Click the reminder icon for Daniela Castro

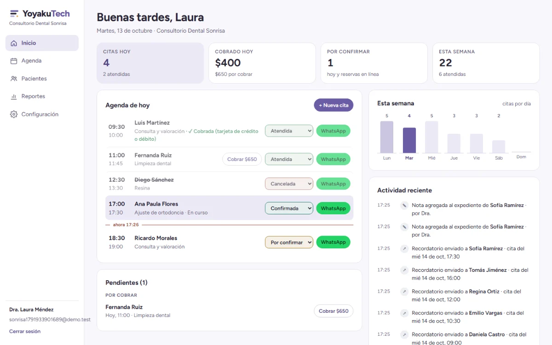404,334
